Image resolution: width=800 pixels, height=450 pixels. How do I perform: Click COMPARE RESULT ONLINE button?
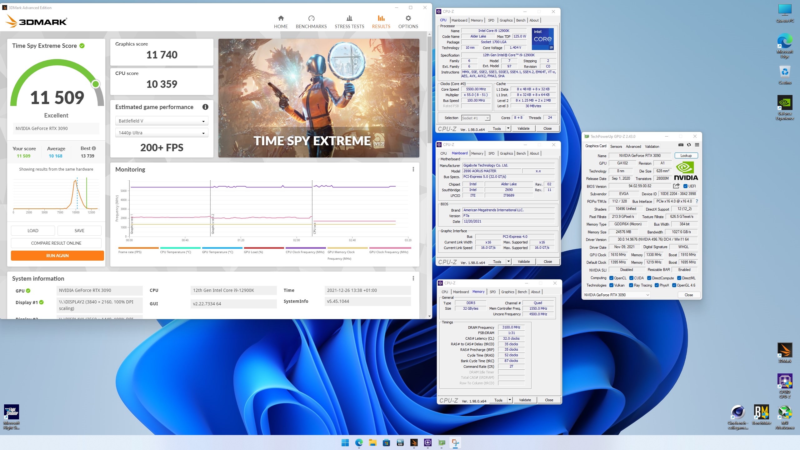(x=56, y=243)
